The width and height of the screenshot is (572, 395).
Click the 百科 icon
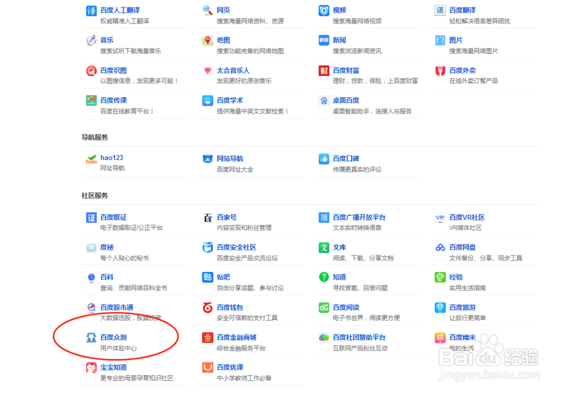91,278
